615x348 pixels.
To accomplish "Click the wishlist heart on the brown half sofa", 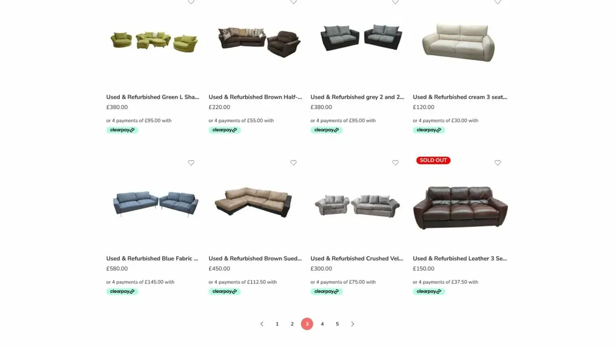I will pos(293,2).
